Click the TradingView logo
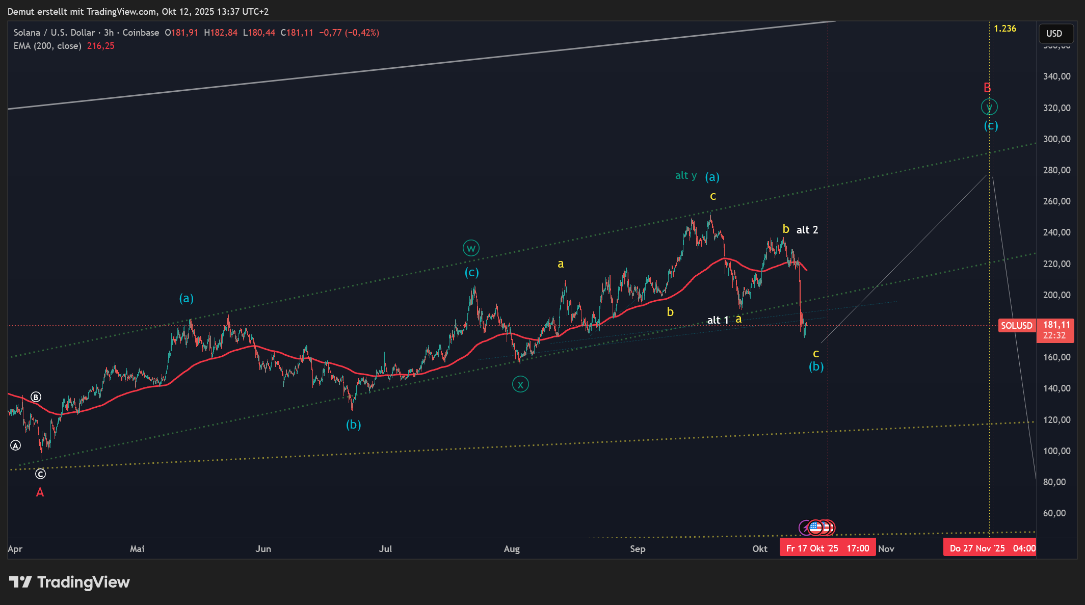The width and height of the screenshot is (1085, 605). [x=70, y=582]
